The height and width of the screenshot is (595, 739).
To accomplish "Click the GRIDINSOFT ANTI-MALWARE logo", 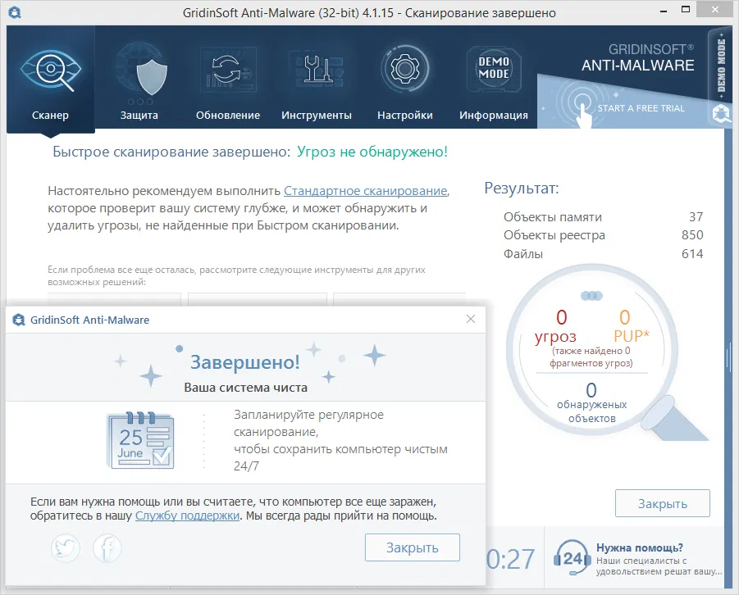I will pos(637,57).
